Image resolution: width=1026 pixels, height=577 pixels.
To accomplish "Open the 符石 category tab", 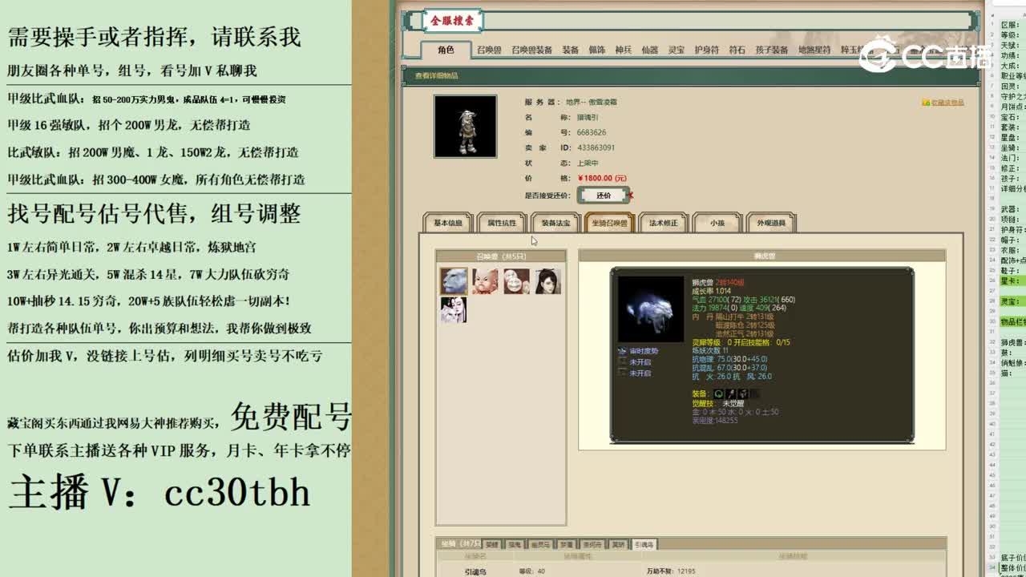I will point(737,50).
